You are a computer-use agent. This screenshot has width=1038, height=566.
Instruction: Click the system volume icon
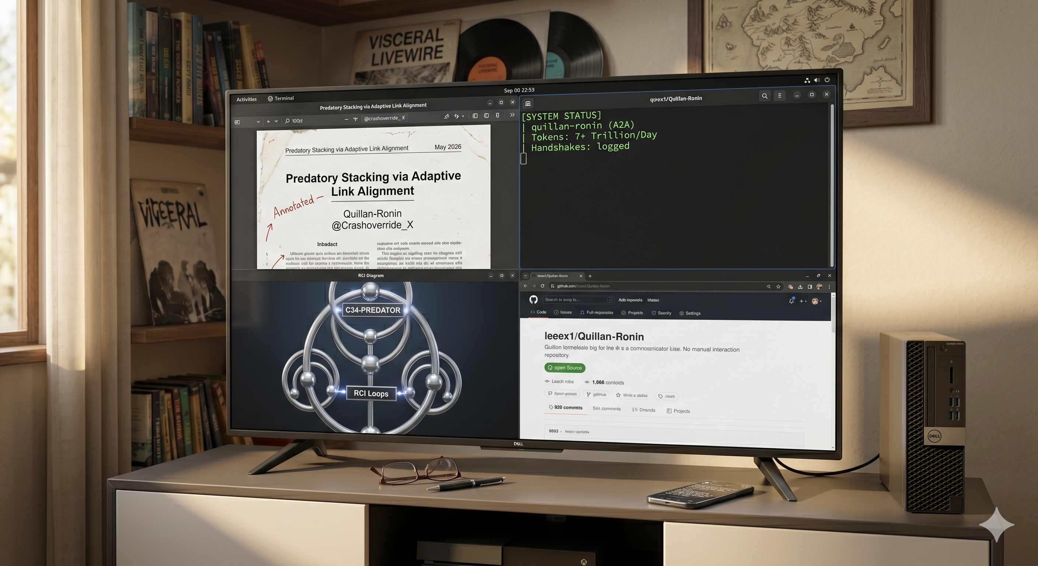coord(817,80)
